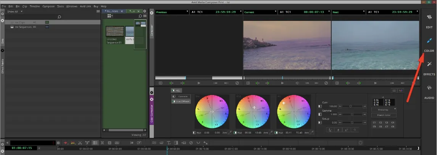Open the Title tool (T+) in timeline toolbar
Viewport: 437px width, 155px height.
coord(169,143)
